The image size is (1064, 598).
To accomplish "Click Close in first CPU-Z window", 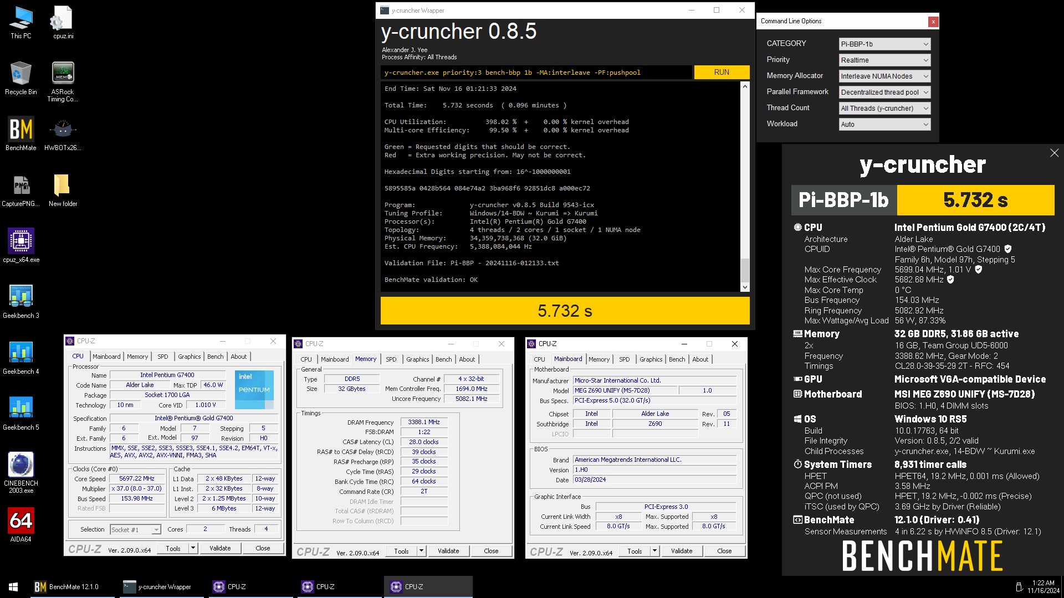I will (263, 548).
